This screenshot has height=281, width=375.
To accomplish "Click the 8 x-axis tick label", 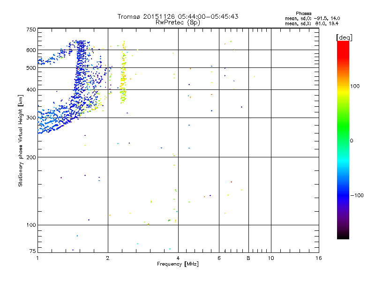I will point(248,258).
